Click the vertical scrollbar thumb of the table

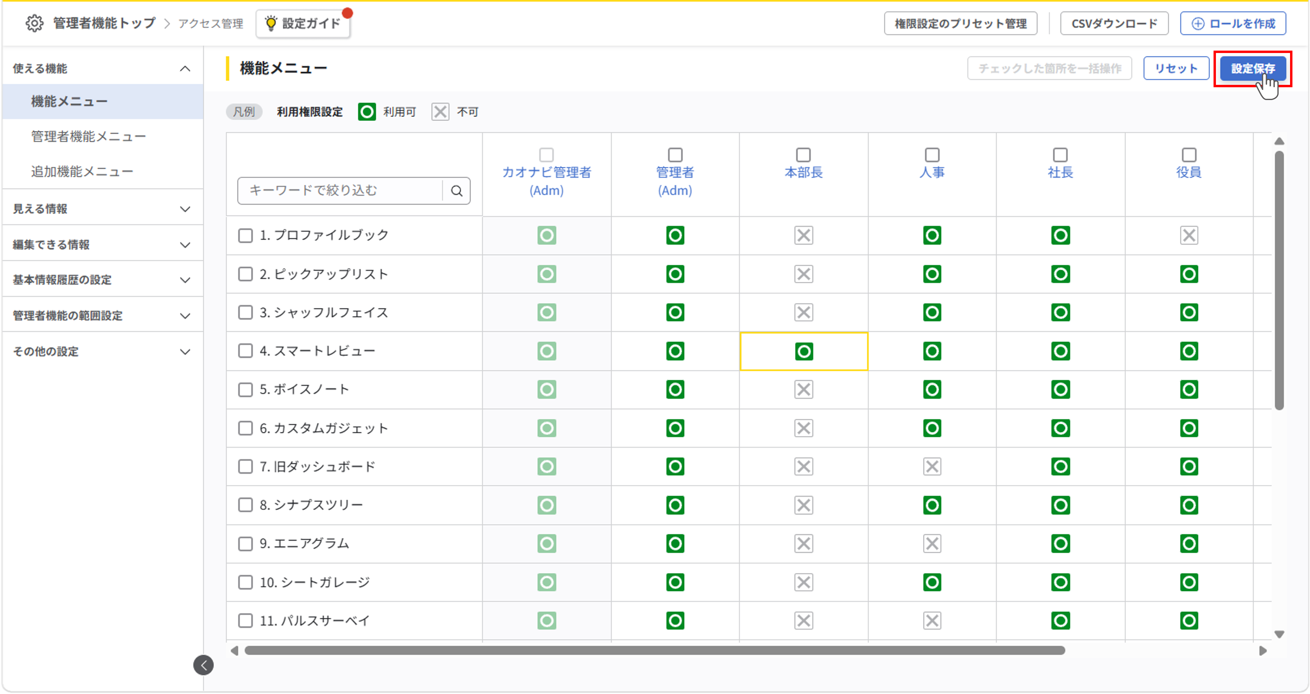click(1280, 280)
